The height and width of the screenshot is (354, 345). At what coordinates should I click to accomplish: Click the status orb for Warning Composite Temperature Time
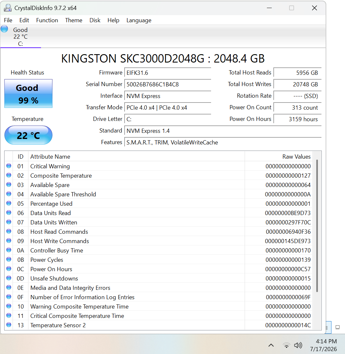[9, 306]
